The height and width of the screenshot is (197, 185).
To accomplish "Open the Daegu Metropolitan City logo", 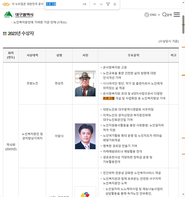I will (19, 15).
